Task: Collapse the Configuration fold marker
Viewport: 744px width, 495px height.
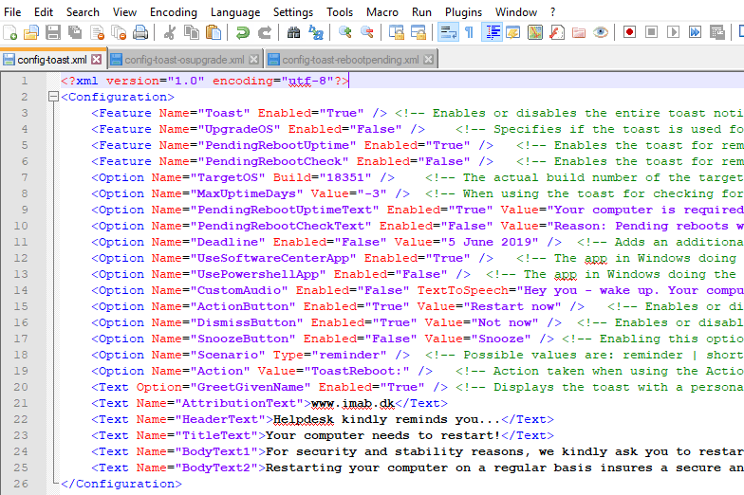Action: tap(53, 97)
